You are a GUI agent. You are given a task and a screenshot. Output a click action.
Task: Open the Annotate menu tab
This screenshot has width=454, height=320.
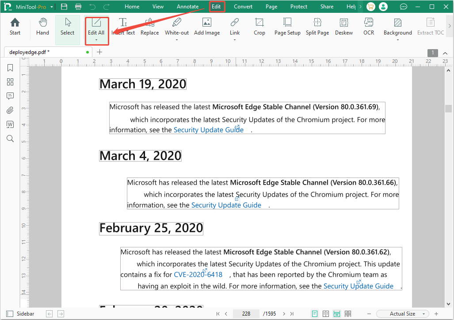coord(187,7)
